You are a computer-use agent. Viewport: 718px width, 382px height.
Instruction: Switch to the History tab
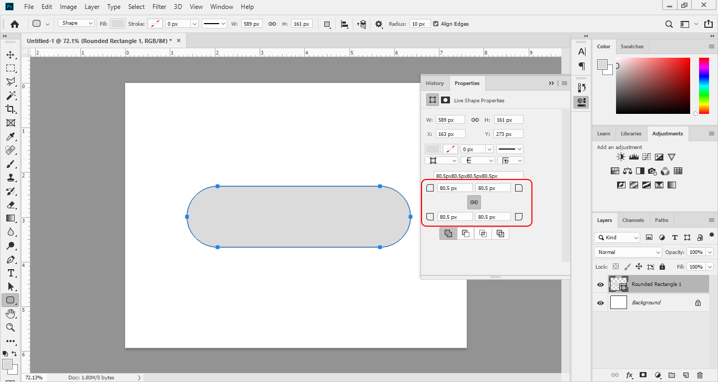(x=435, y=83)
